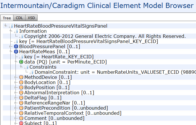Collapse the HeartRateMeas node
This screenshot has width=196, height=125.
[x=11, y=52]
